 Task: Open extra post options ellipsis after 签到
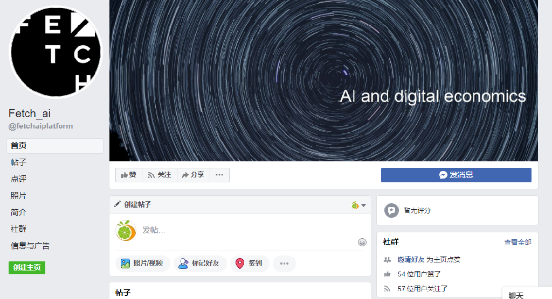284,263
